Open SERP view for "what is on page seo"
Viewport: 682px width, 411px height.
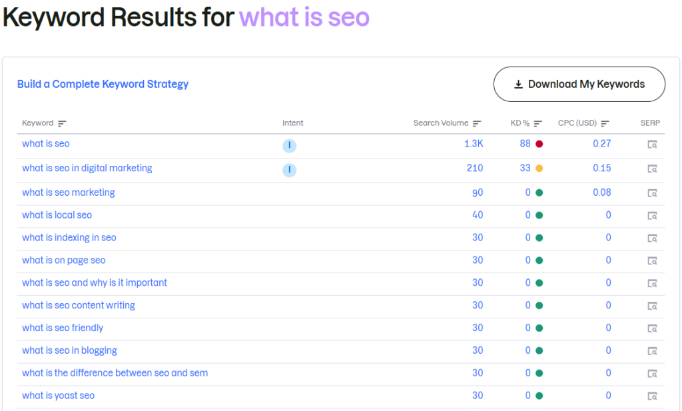point(651,260)
